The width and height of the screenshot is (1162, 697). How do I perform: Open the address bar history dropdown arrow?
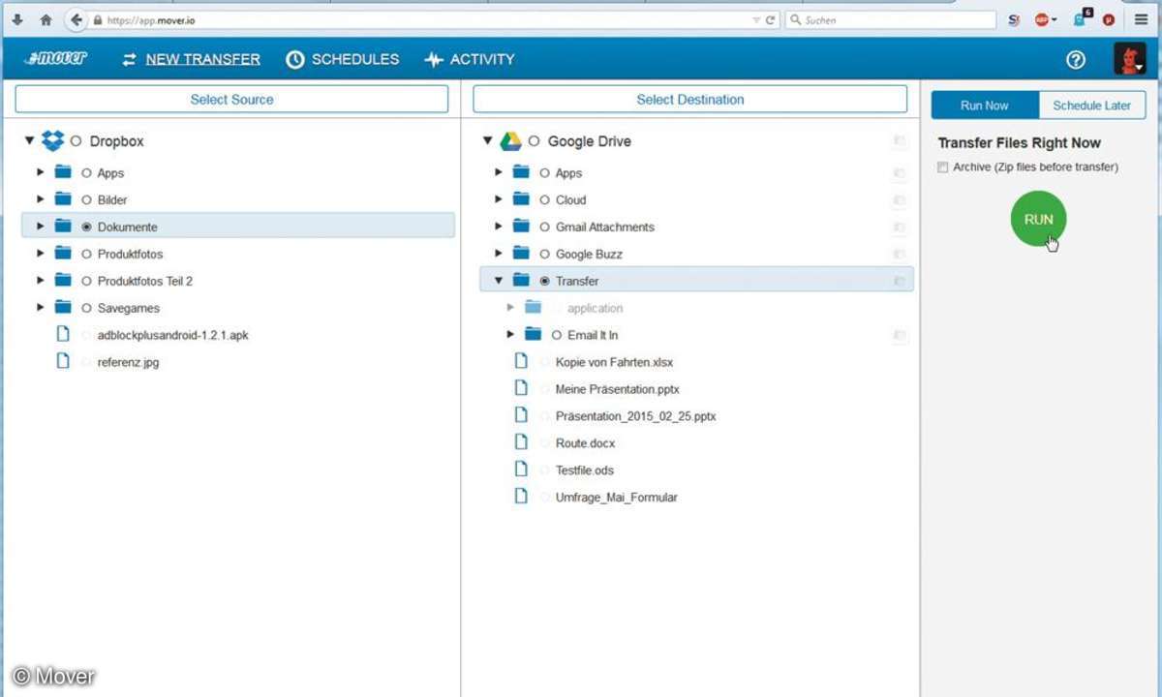[756, 19]
